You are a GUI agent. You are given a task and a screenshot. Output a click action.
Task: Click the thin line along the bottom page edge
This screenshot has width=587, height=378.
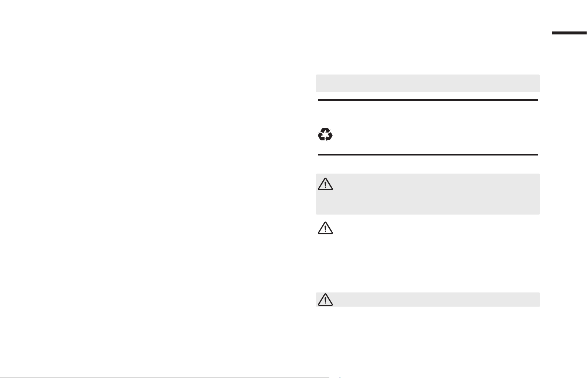pos(164,378)
